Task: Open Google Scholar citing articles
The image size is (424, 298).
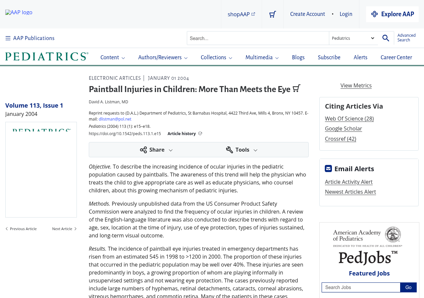Action: point(344,128)
